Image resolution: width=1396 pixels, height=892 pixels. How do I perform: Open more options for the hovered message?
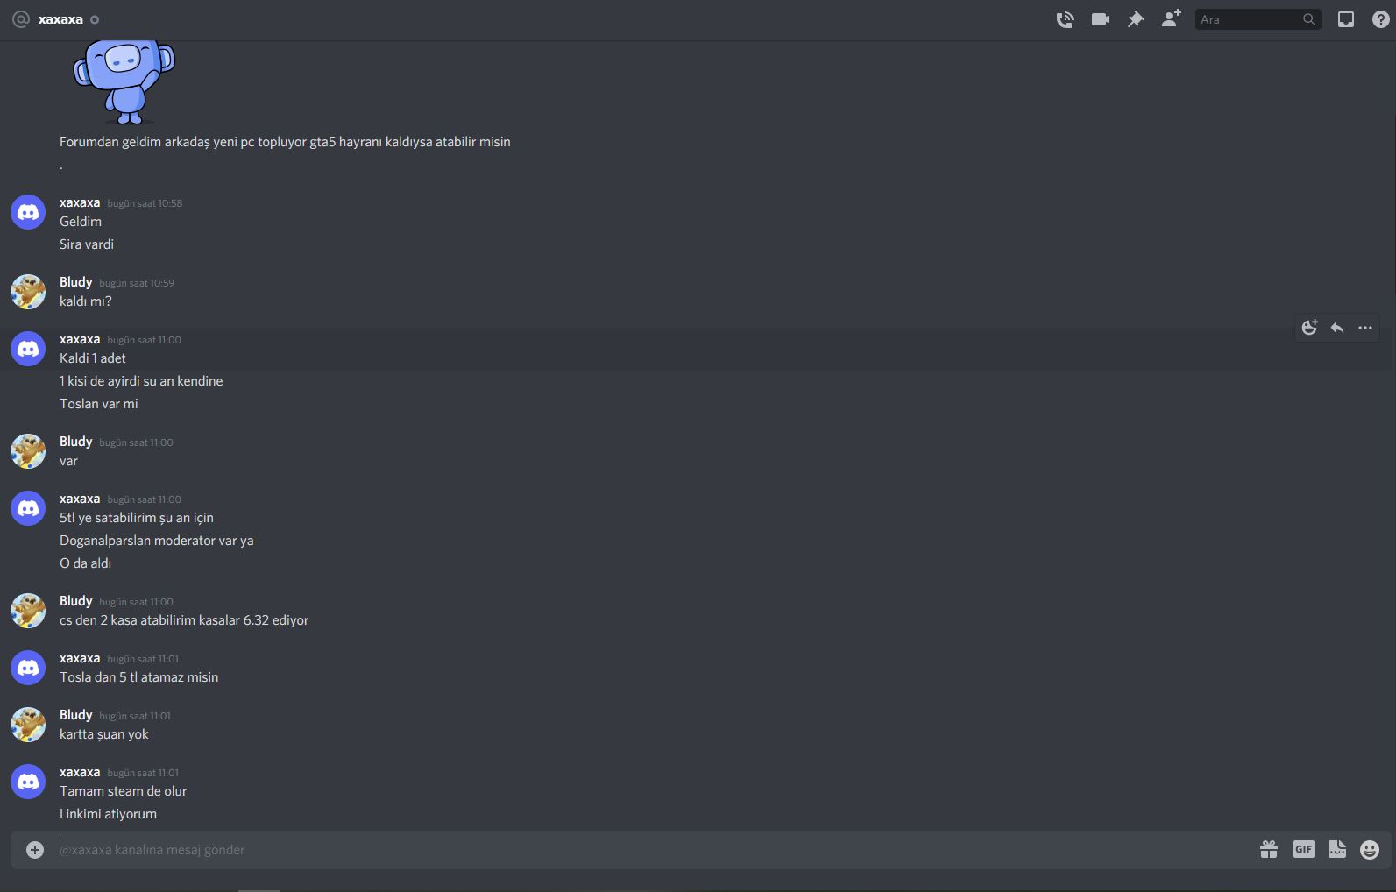coord(1364,327)
